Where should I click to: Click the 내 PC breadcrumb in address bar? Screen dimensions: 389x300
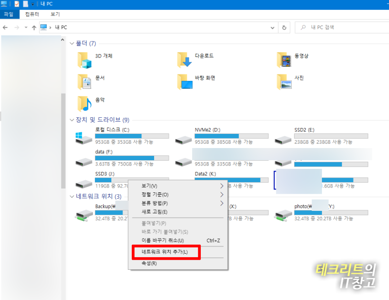pos(61,27)
